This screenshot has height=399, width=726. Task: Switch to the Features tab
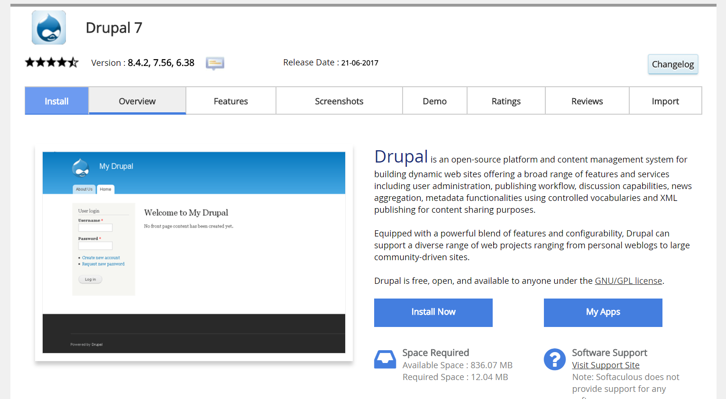(230, 101)
